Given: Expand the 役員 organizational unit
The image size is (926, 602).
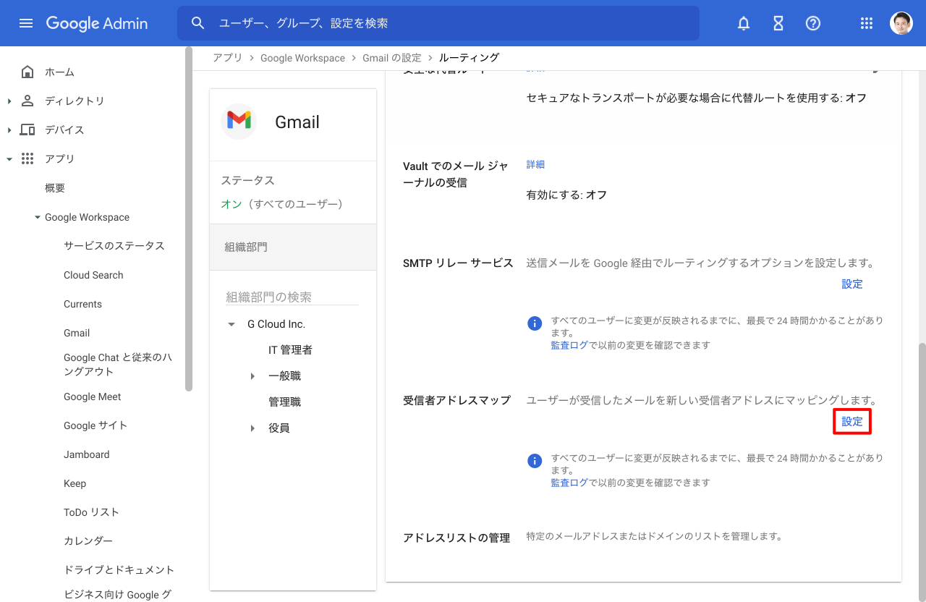Looking at the screenshot, I should [252, 428].
